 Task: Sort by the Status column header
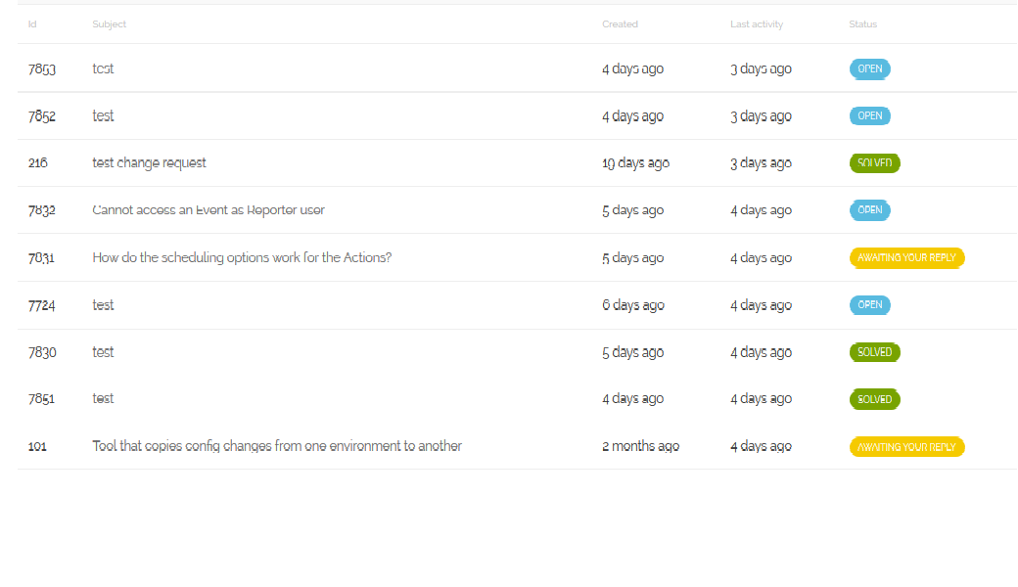point(862,24)
